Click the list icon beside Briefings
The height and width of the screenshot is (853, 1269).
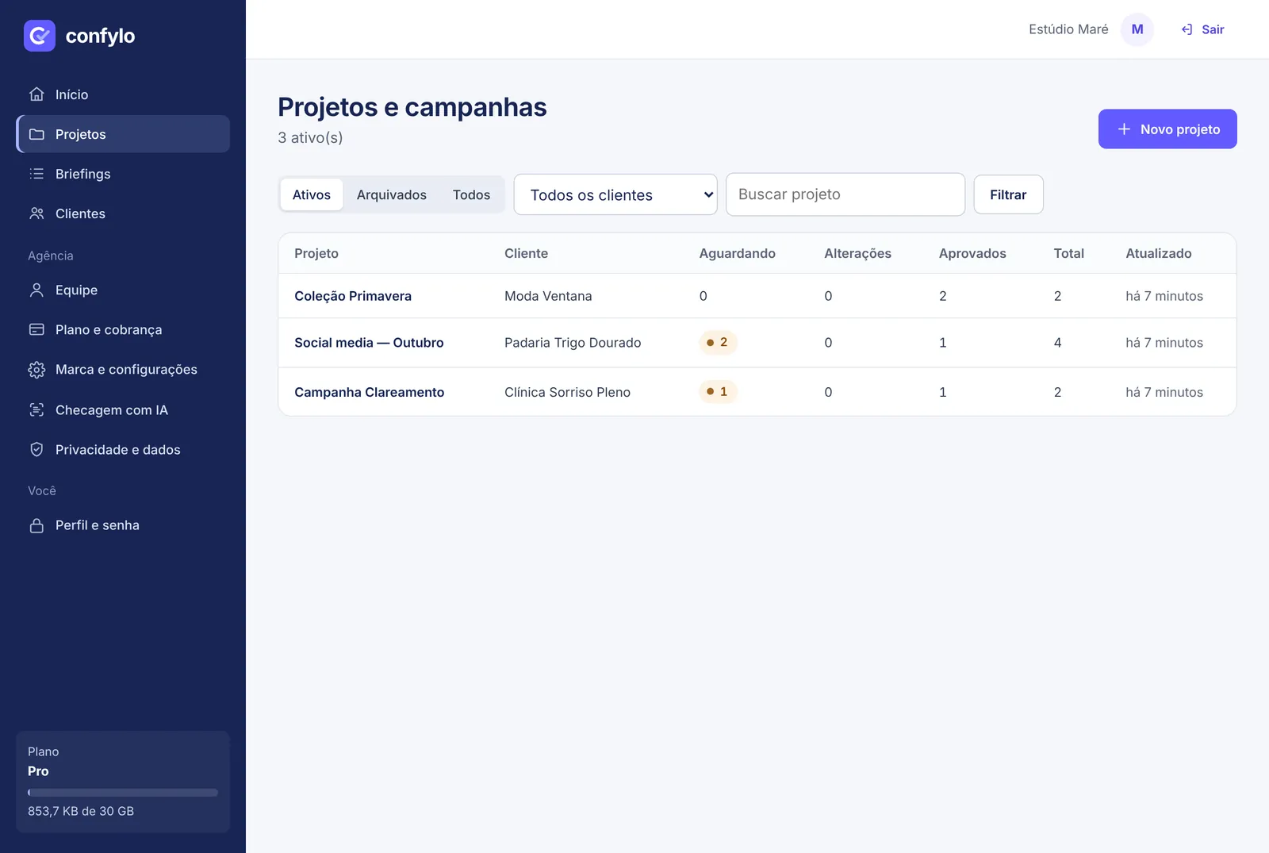(36, 174)
